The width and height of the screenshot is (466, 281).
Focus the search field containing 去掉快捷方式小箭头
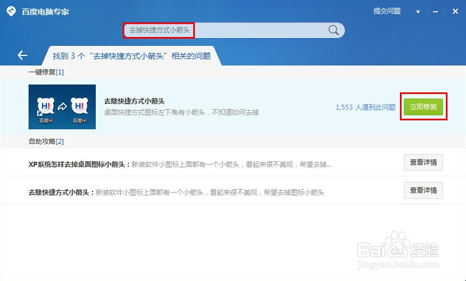(x=234, y=30)
